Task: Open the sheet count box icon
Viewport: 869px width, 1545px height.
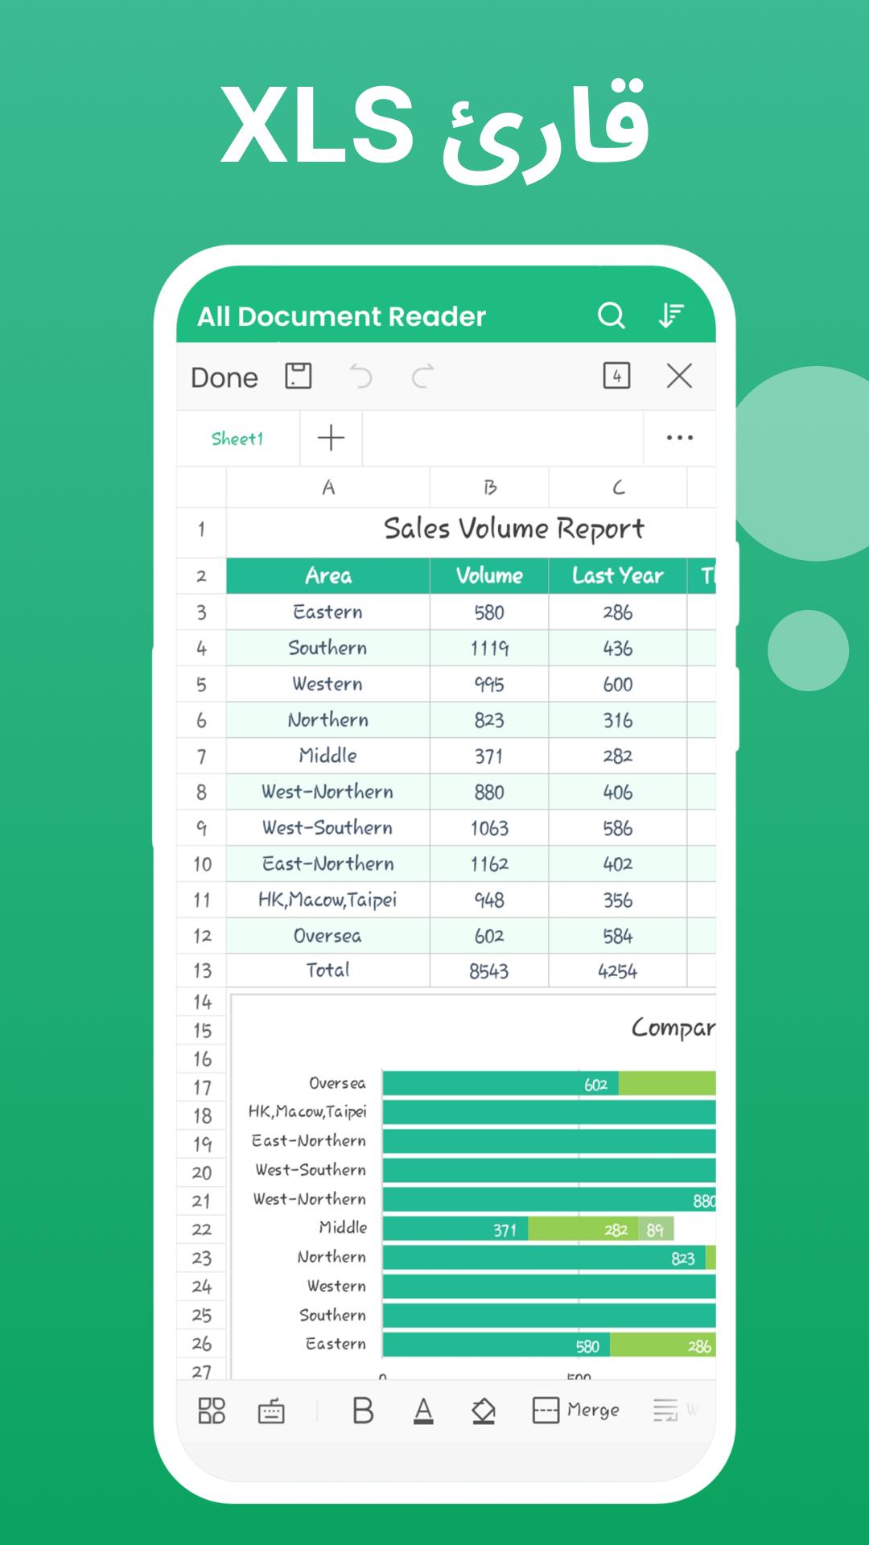Action: pos(617,376)
